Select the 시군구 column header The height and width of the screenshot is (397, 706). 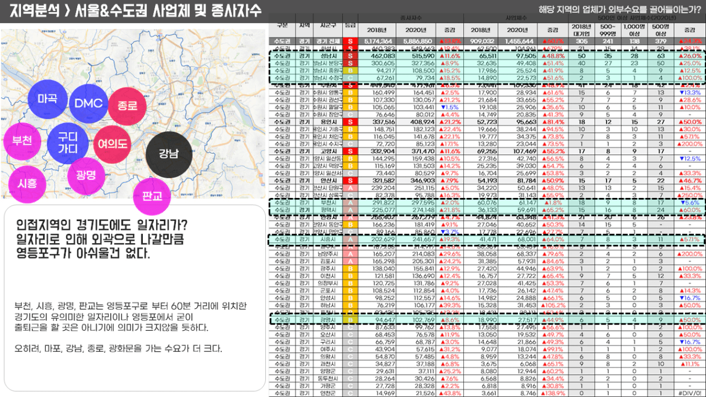(x=327, y=26)
